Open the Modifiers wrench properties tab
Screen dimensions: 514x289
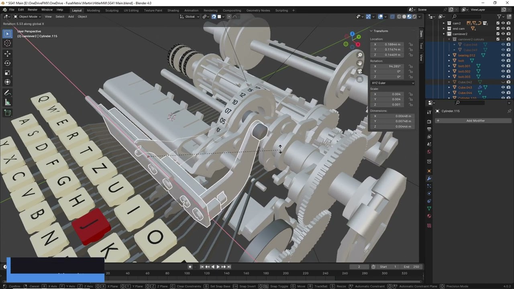[429, 179]
